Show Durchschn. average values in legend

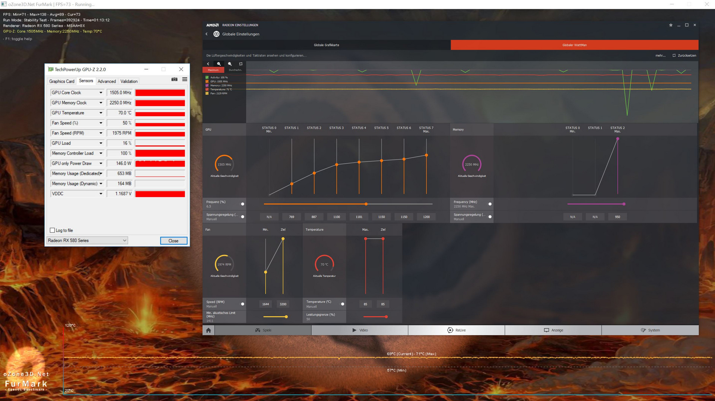pyautogui.click(x=235, y=70)
